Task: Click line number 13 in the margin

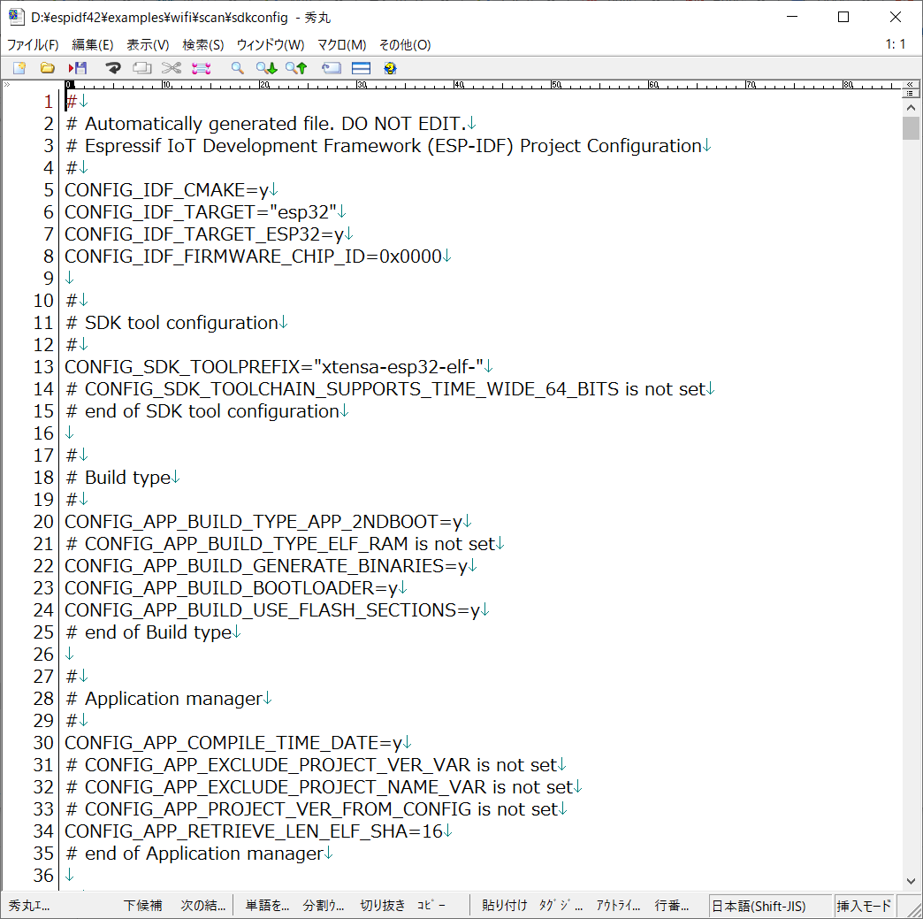Action: (43, 367)
